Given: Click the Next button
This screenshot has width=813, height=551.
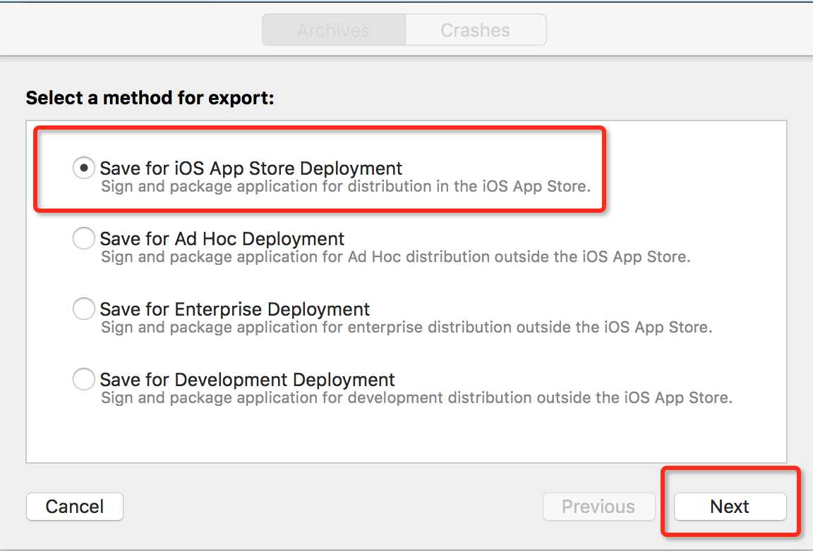Looking at the screenshot, I should pyautogui.click(x=730, y=507).
